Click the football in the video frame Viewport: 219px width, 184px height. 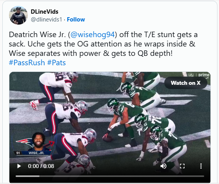click(108, 139)
